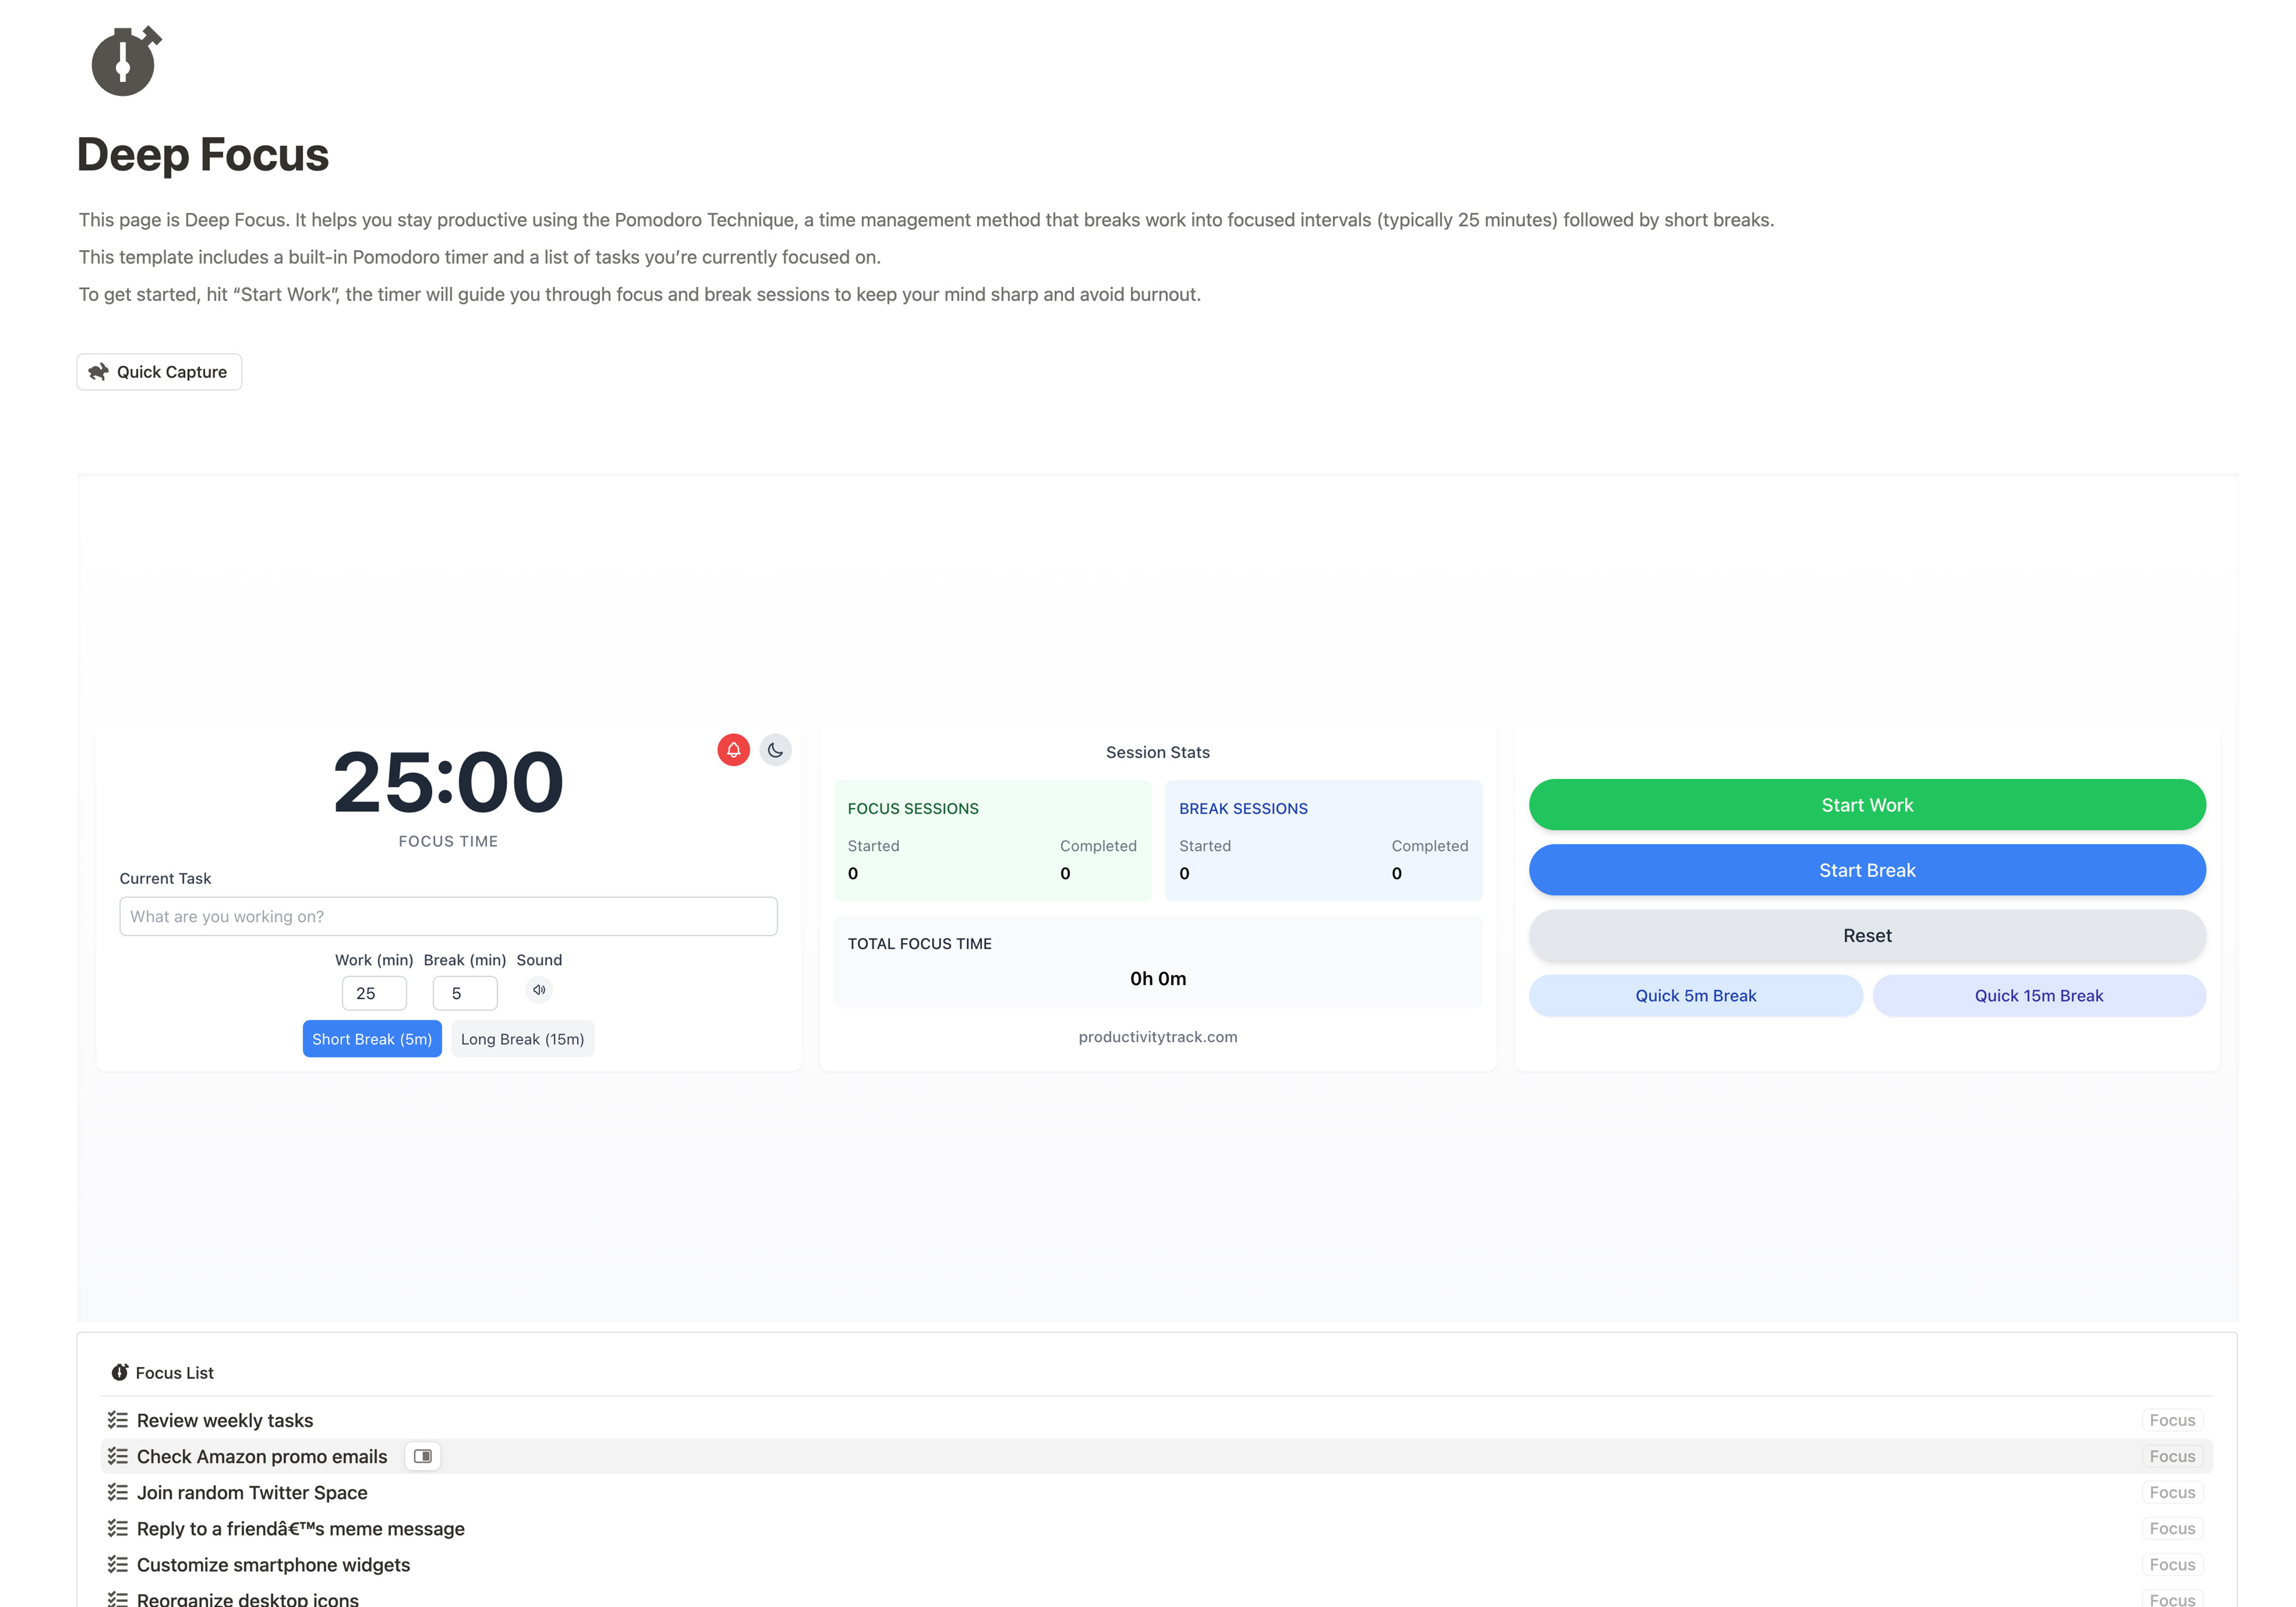Start a Quick 15m Break
This screenshot has height=1607, width=2296.
click(2038, 996)
